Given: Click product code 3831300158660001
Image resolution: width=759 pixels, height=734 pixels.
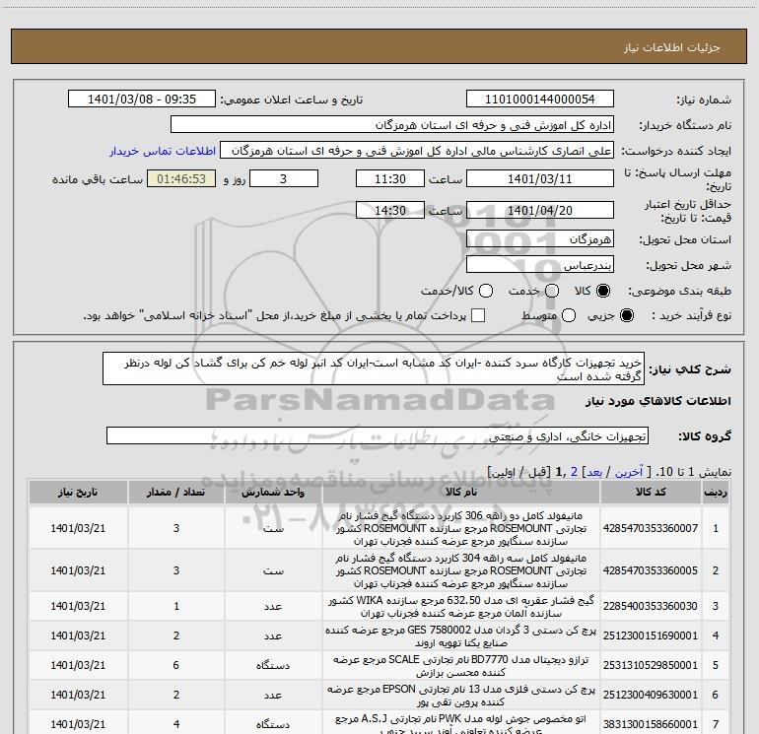Looking at the screenshot, I should click(651, 724).
